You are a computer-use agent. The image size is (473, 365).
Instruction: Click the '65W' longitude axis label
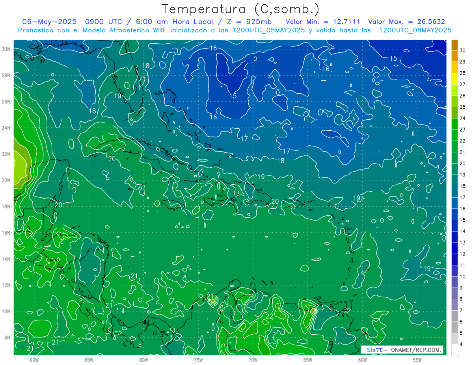coord(308,360)
